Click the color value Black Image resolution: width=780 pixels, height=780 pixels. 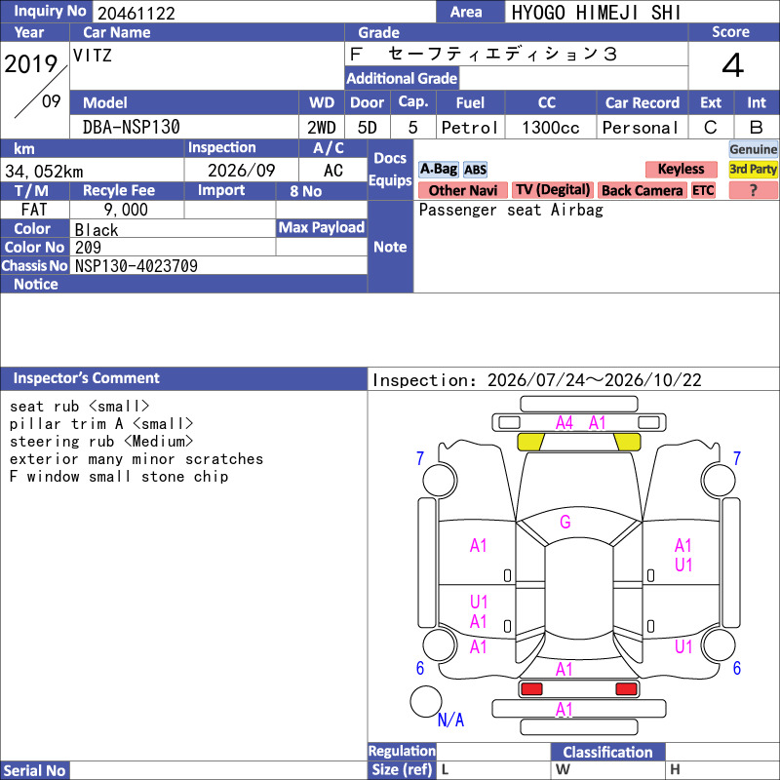point(97,230)
